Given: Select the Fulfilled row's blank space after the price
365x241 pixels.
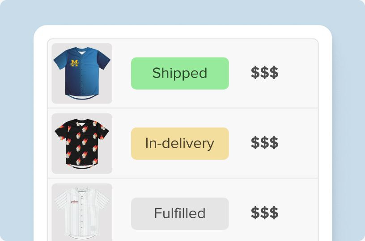Looking at the screenshot, I should [x=300, y=213].
